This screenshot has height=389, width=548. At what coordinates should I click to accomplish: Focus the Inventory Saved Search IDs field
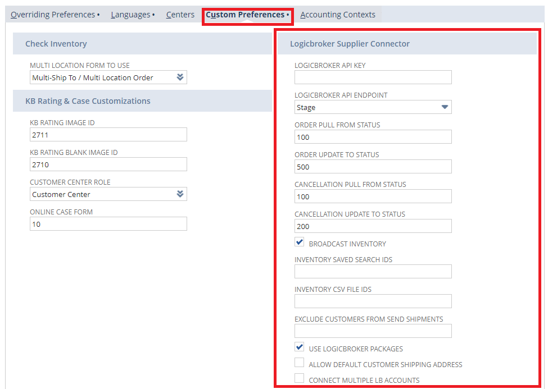(x=373, y=272)
